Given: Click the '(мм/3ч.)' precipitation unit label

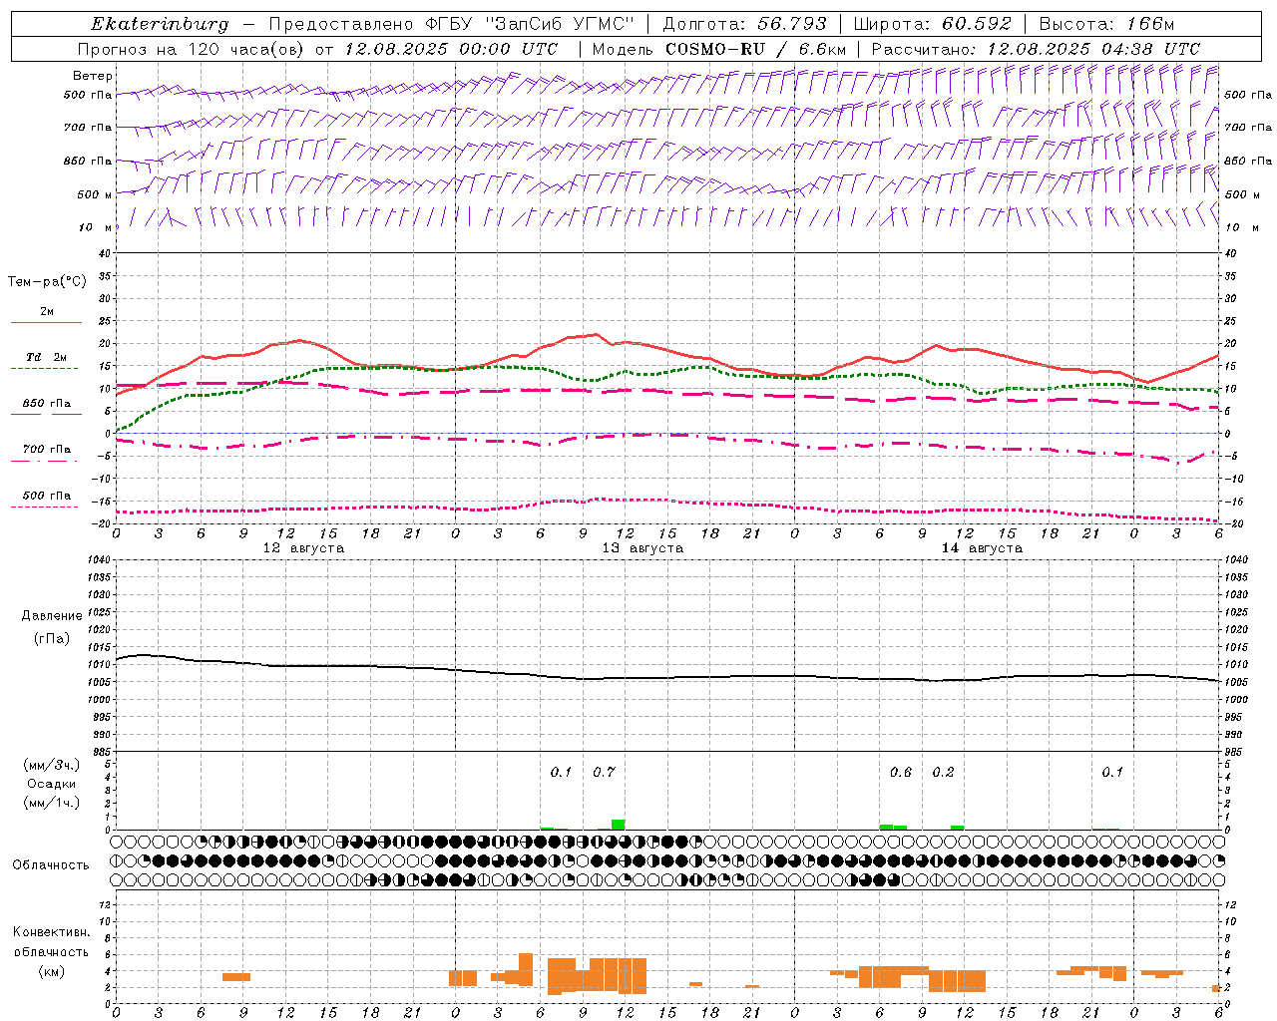Looking at the screenshot, I should 51,765.
